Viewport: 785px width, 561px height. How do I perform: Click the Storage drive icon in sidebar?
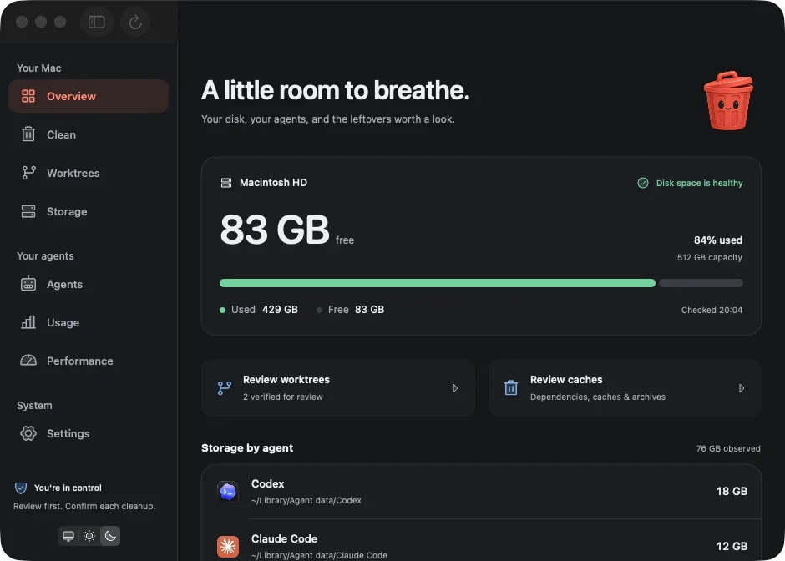coord(28,211)
